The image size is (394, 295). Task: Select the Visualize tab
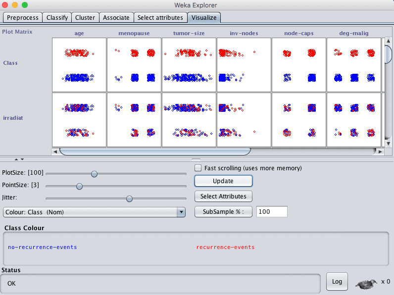204,18
